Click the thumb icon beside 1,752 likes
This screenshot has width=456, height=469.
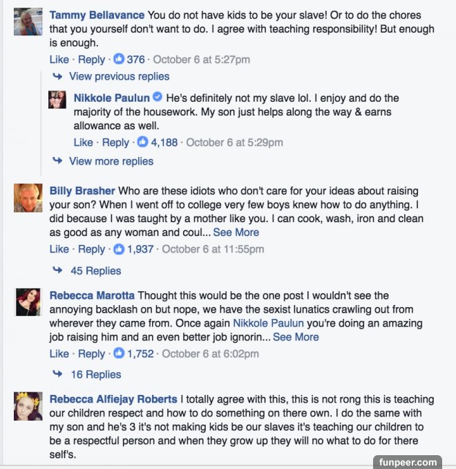tap(119, 353)
